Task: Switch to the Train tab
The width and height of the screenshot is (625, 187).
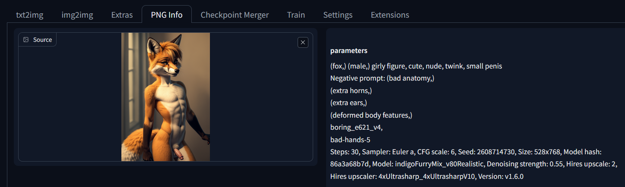Action: (x=296, y=15)
